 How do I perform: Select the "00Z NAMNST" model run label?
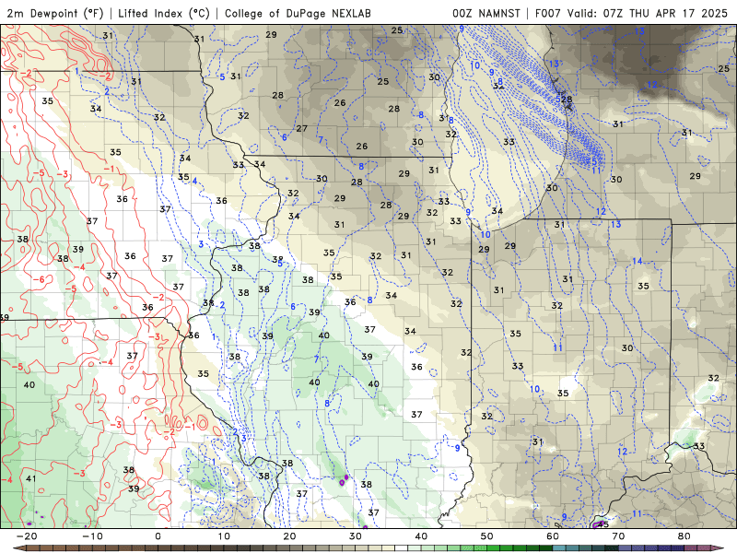click(x=486, y=13)
